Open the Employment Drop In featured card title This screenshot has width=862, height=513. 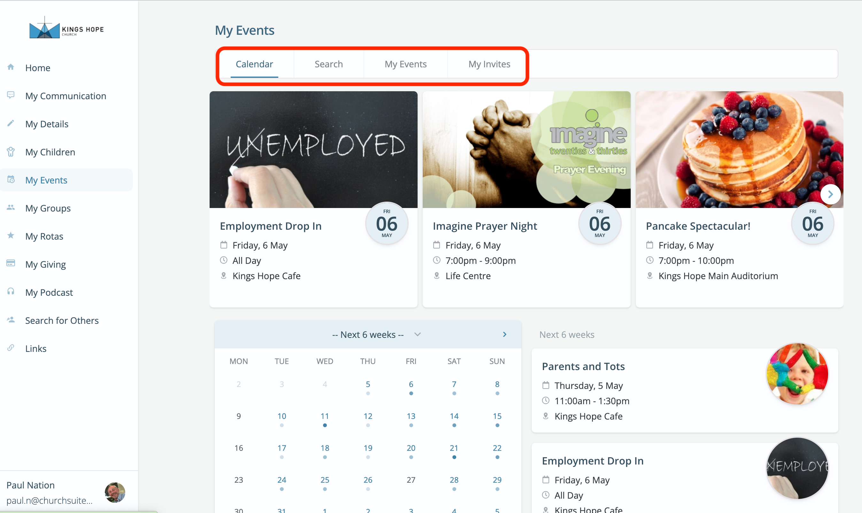(x=271, y=226)
